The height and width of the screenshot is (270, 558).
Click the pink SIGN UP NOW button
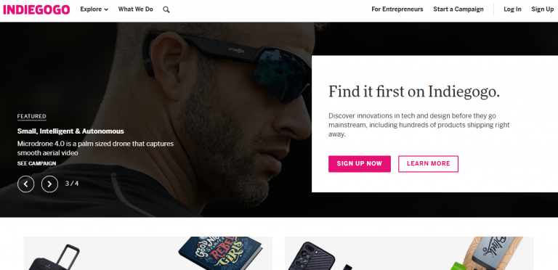[x=360, y=164]
